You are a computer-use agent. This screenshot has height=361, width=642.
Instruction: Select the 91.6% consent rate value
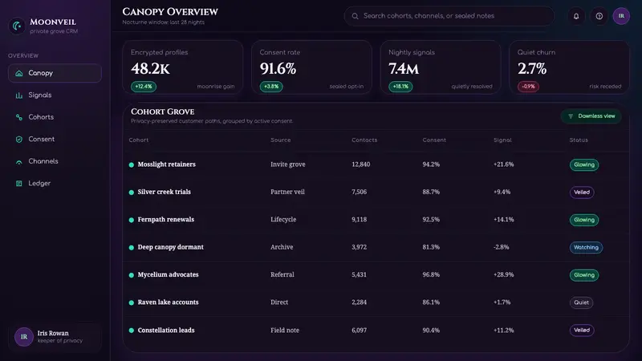(278, 68)
